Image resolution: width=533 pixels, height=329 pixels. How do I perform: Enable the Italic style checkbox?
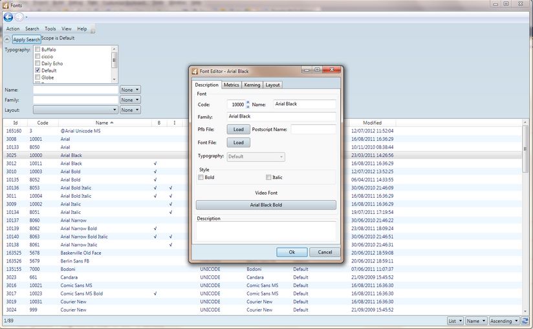[x=268, y=177]
